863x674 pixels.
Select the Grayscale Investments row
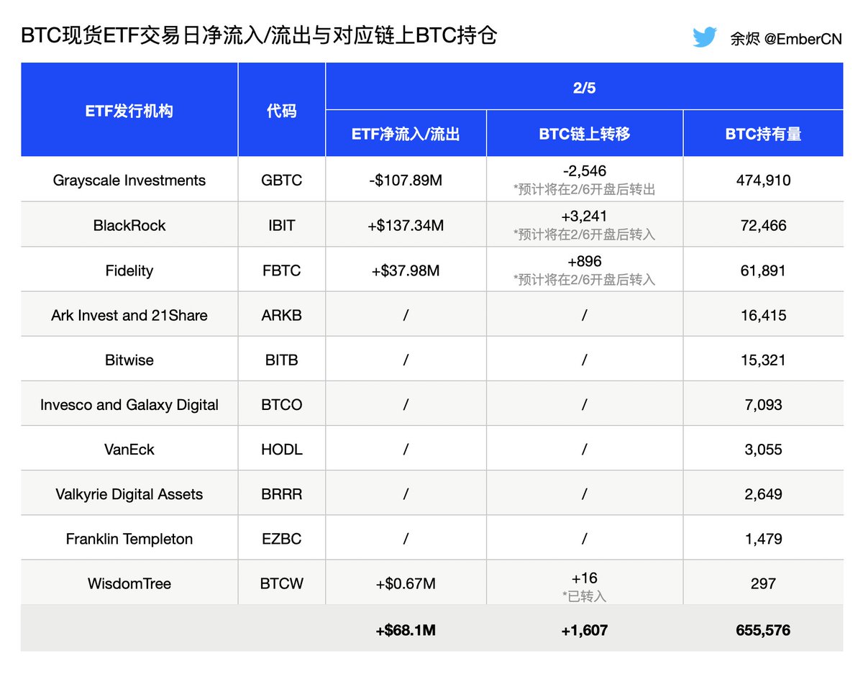(129, 180)
